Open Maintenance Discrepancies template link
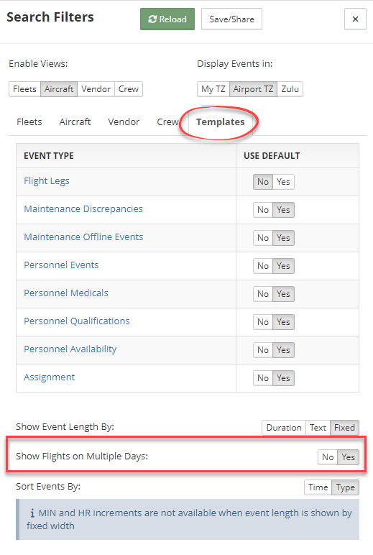Viewport: 373px width, 555px height. (83, 208)
